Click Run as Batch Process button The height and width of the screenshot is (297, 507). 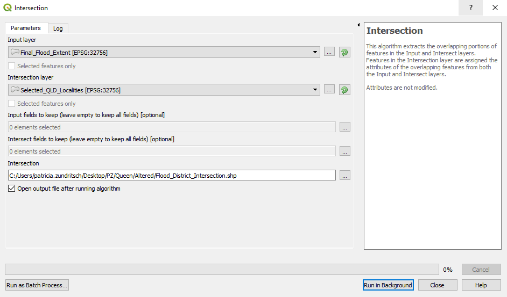37,285
